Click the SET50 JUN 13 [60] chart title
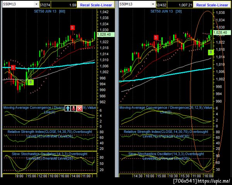 tap(49, 11)
